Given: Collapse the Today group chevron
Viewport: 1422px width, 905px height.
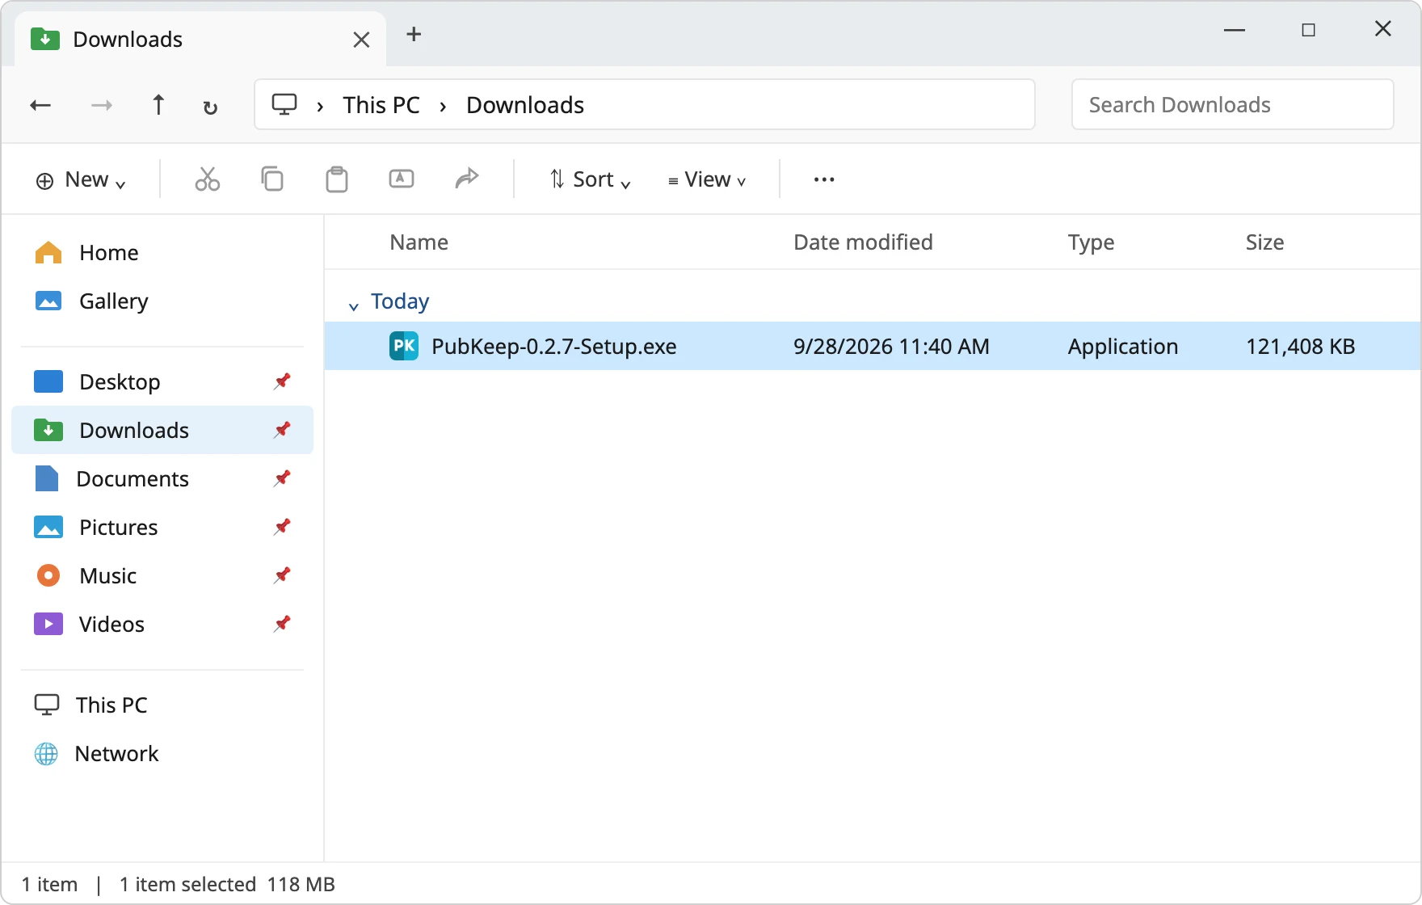Looking at the screenshot, I should (x=353, y=306).
